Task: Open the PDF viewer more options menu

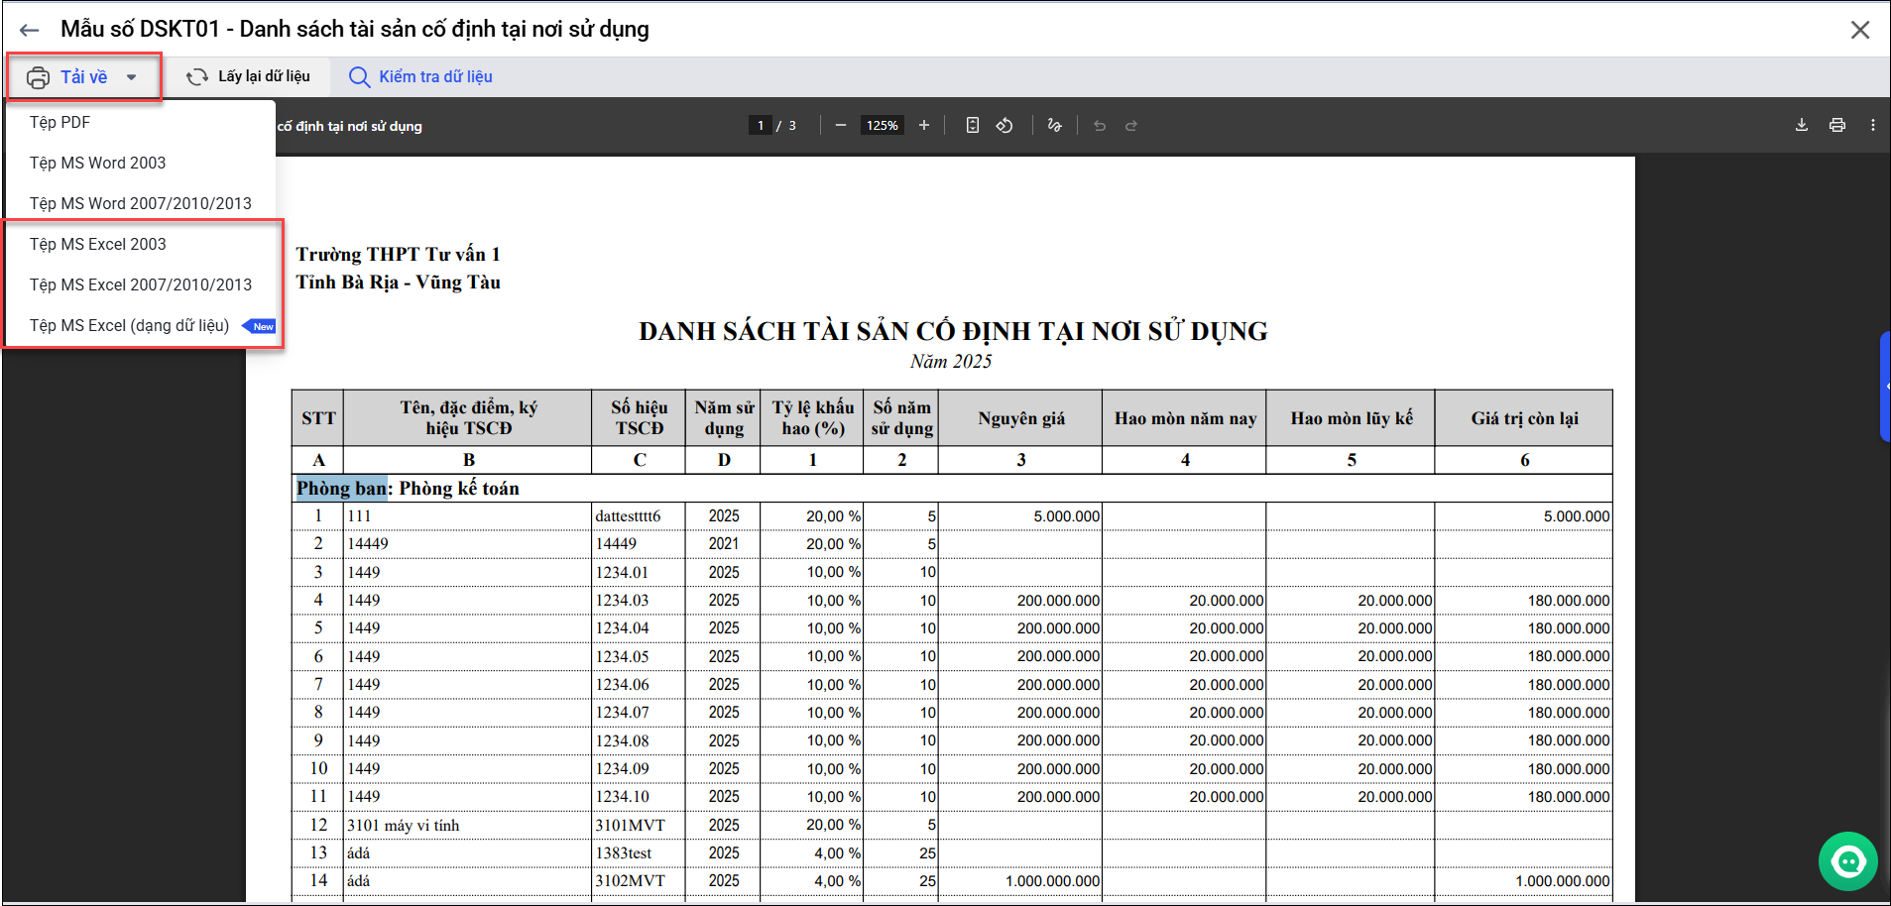Action: click(x=1872, y=126)
